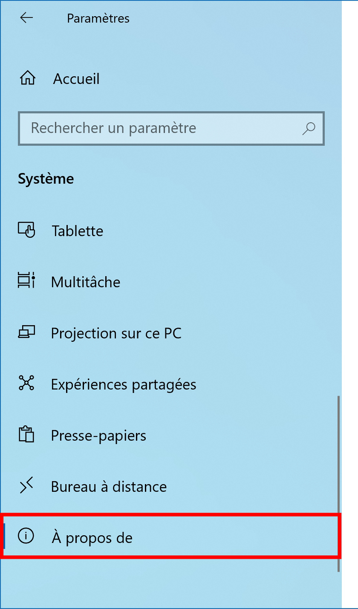Click the Multitâche windows icon
Viewport: 358px width, 609px height.
[26, 281]
